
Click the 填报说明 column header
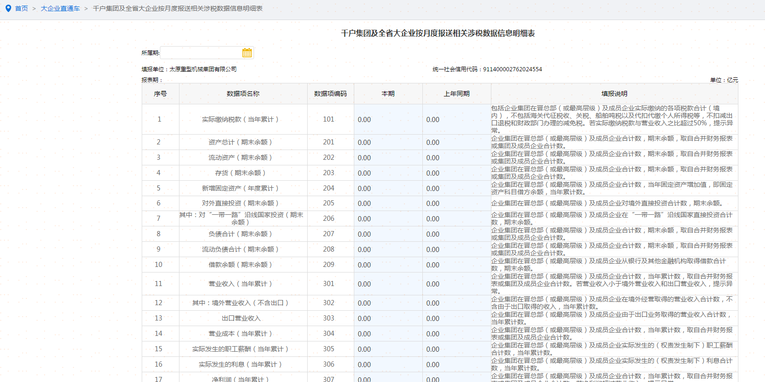[x=614, y=94]
